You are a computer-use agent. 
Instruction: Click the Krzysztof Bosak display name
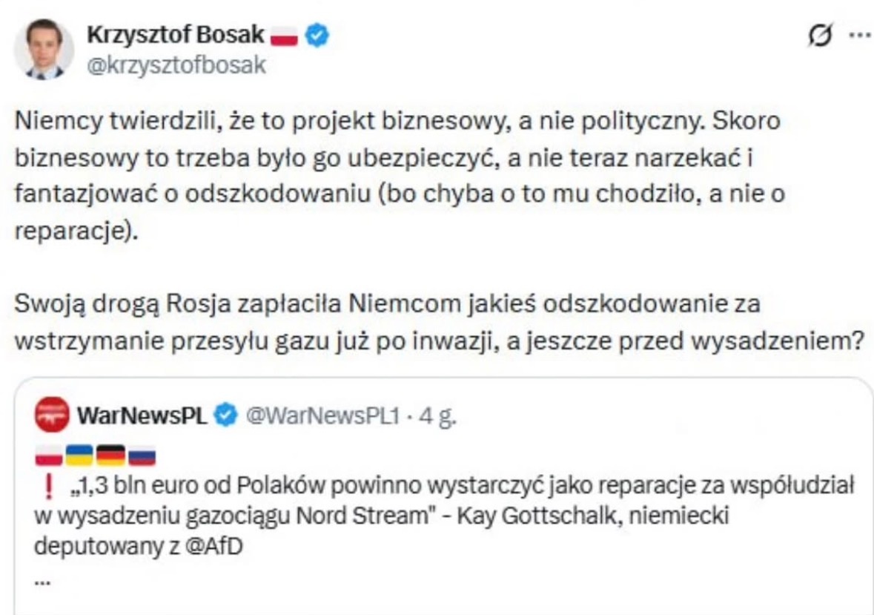tap(176, 34)
